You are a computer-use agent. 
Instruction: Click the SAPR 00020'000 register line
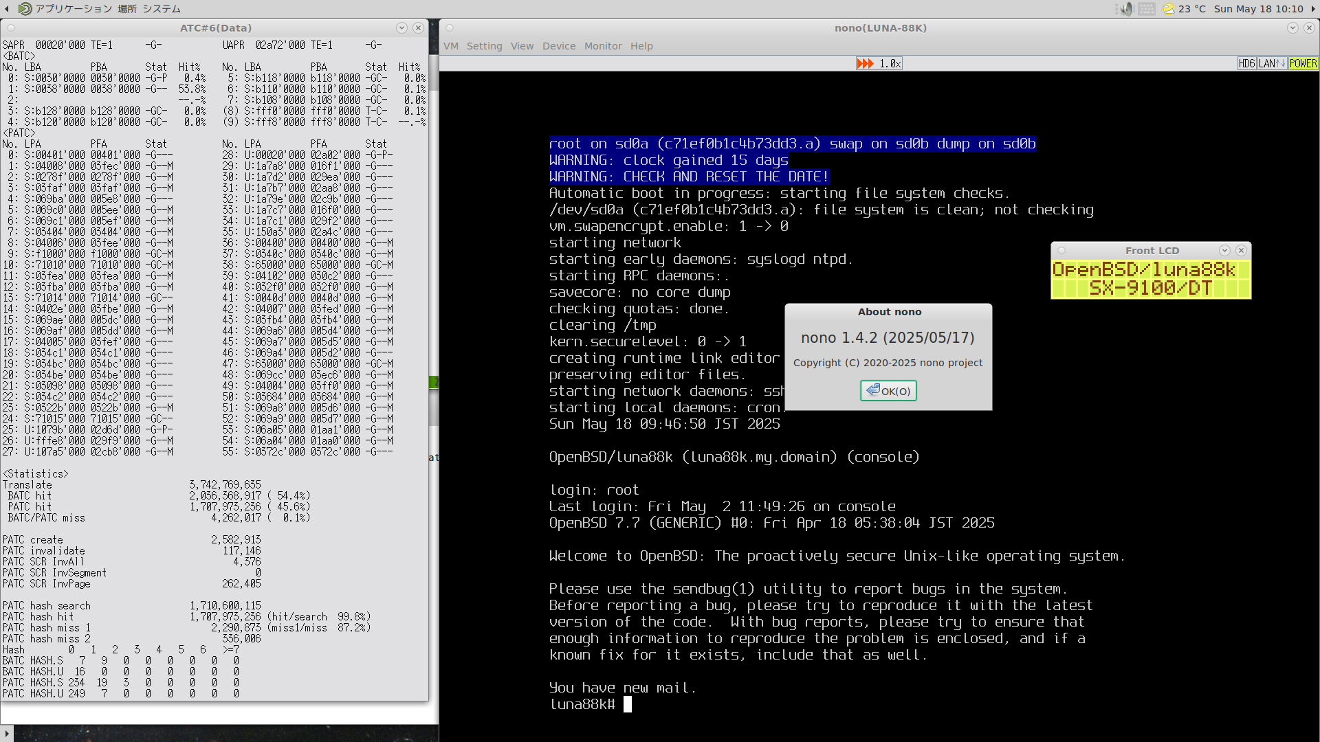82,45
